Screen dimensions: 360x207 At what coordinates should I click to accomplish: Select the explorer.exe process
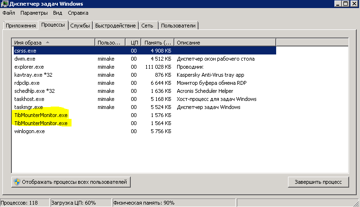144,67
